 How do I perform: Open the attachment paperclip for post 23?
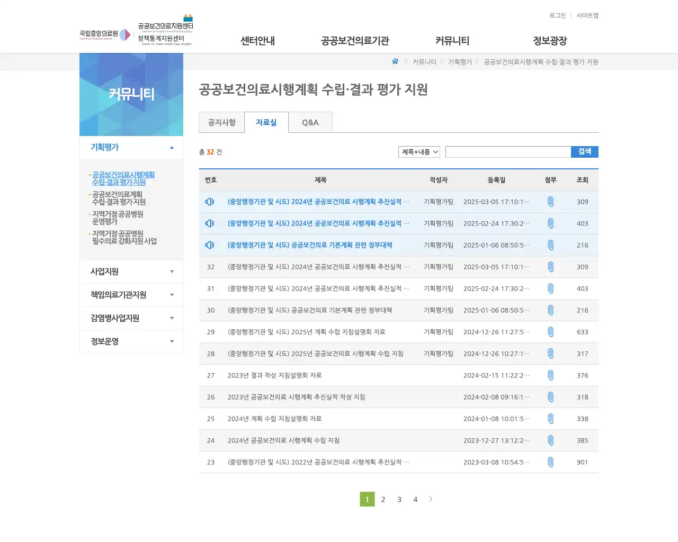[x=550, y=462]
